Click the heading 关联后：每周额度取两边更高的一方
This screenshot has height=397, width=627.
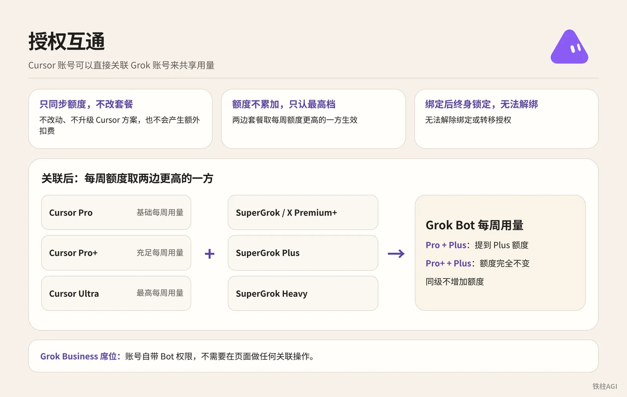click(127, 179)
